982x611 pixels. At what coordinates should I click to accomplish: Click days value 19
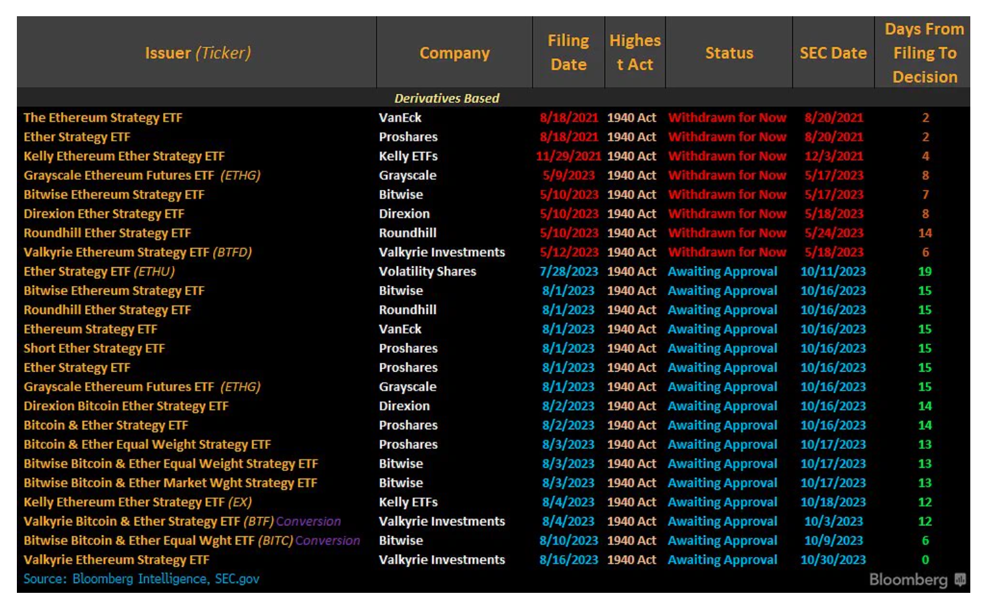click(925, 271)
